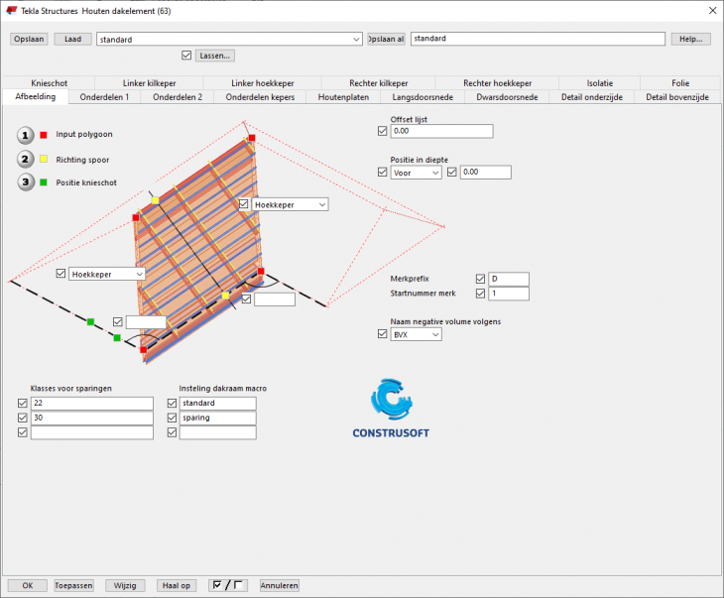Toggle the Offset lijst checkbox
Screen dimensions: 724x598
[383, 131]
